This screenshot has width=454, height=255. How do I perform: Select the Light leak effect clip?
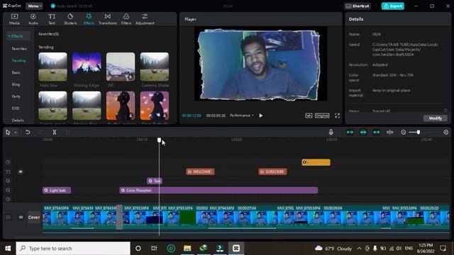57,191
